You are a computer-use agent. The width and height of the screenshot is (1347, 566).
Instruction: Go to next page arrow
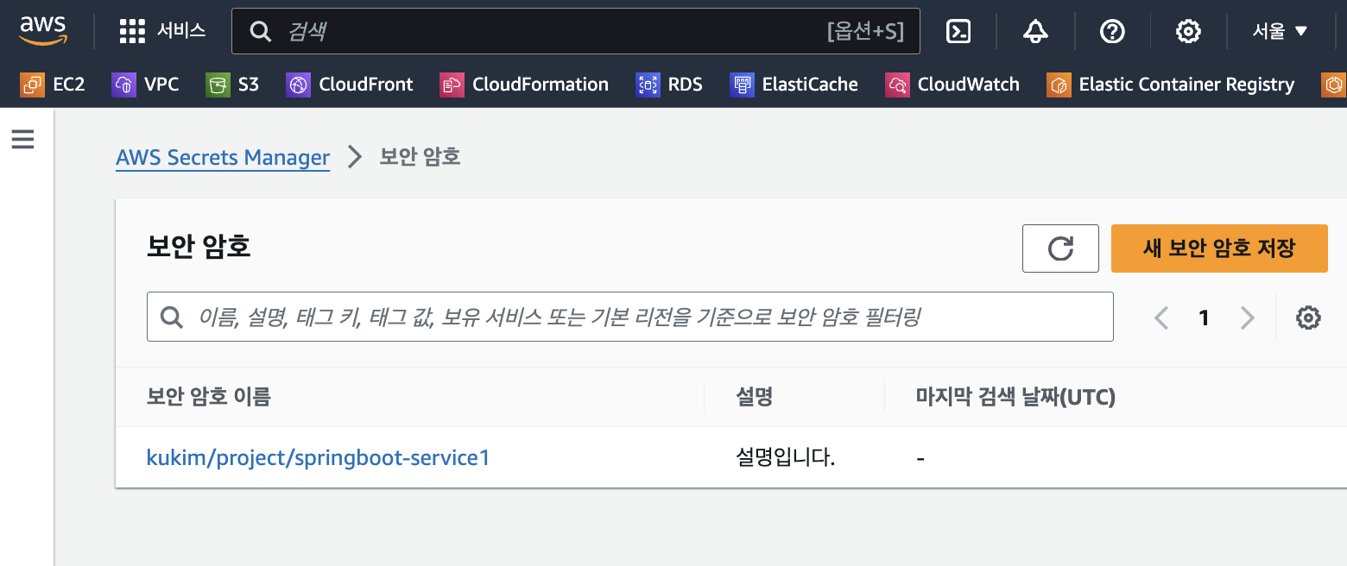pos(1247,318)
